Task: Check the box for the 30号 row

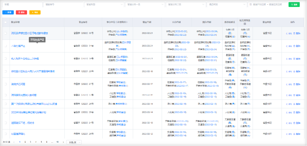Action: coord(6,33)
